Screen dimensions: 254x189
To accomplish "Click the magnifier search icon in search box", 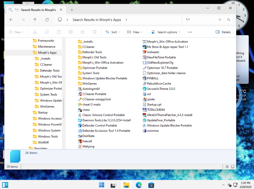I will pos(228,20).
